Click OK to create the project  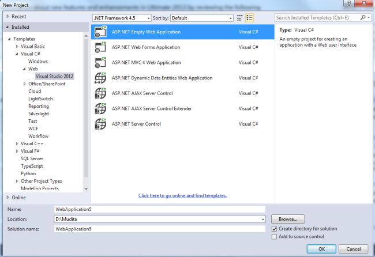tap(321, 249)
